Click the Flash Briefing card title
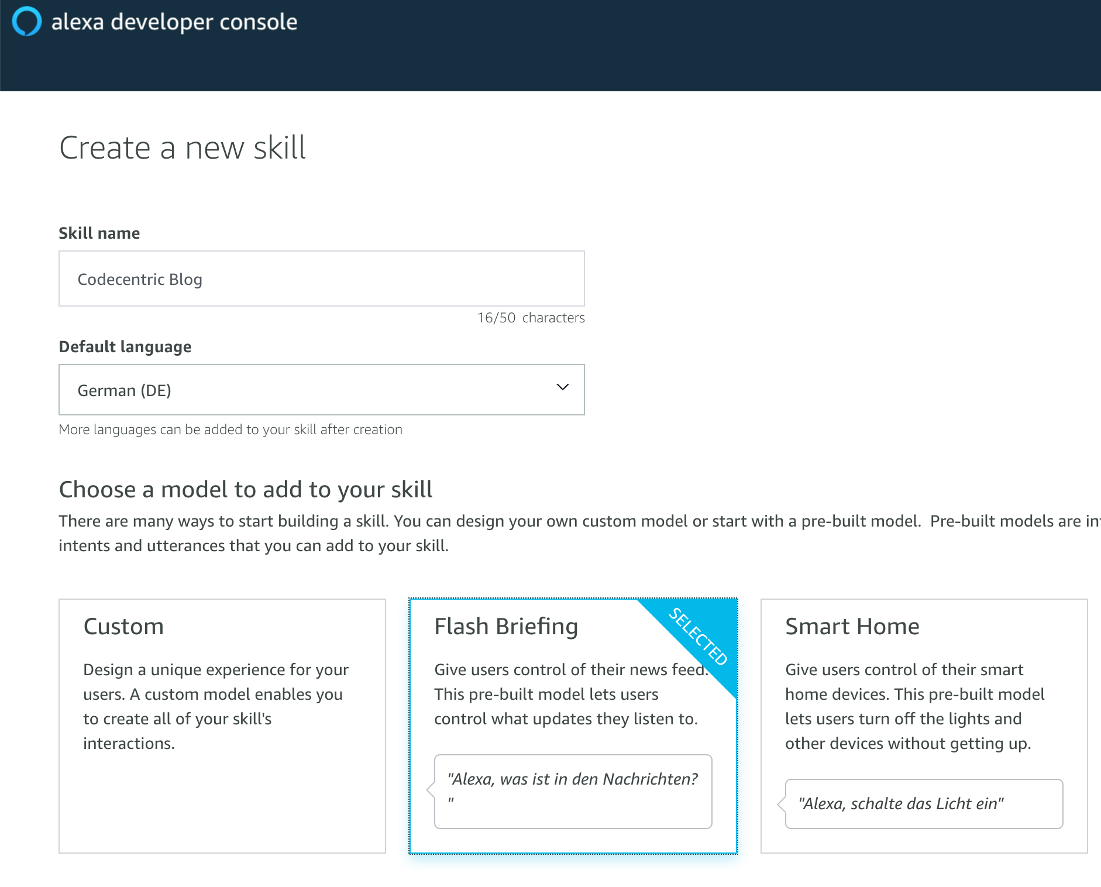Viewport: 1101px width, 887px height. click(x=505, y=627)
